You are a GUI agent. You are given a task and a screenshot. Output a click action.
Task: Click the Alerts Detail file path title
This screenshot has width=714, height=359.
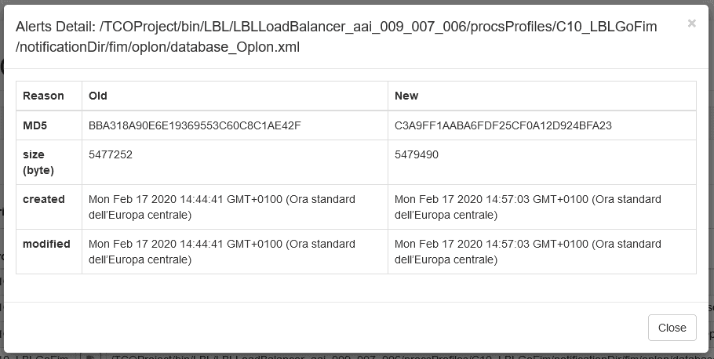336,37
